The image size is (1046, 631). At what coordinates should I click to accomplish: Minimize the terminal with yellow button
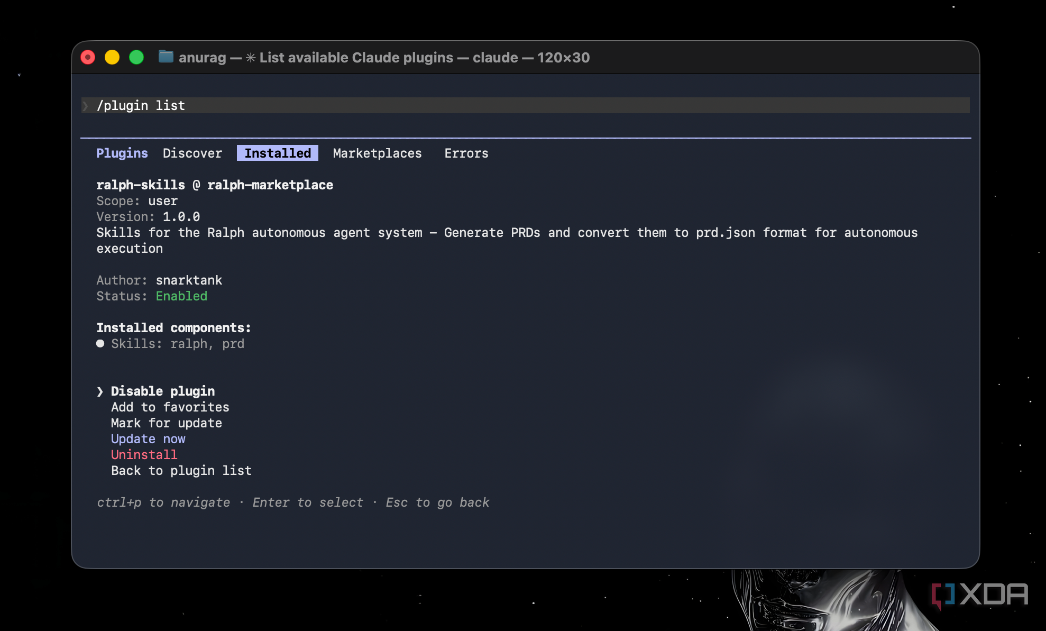(x=112, y=57)
